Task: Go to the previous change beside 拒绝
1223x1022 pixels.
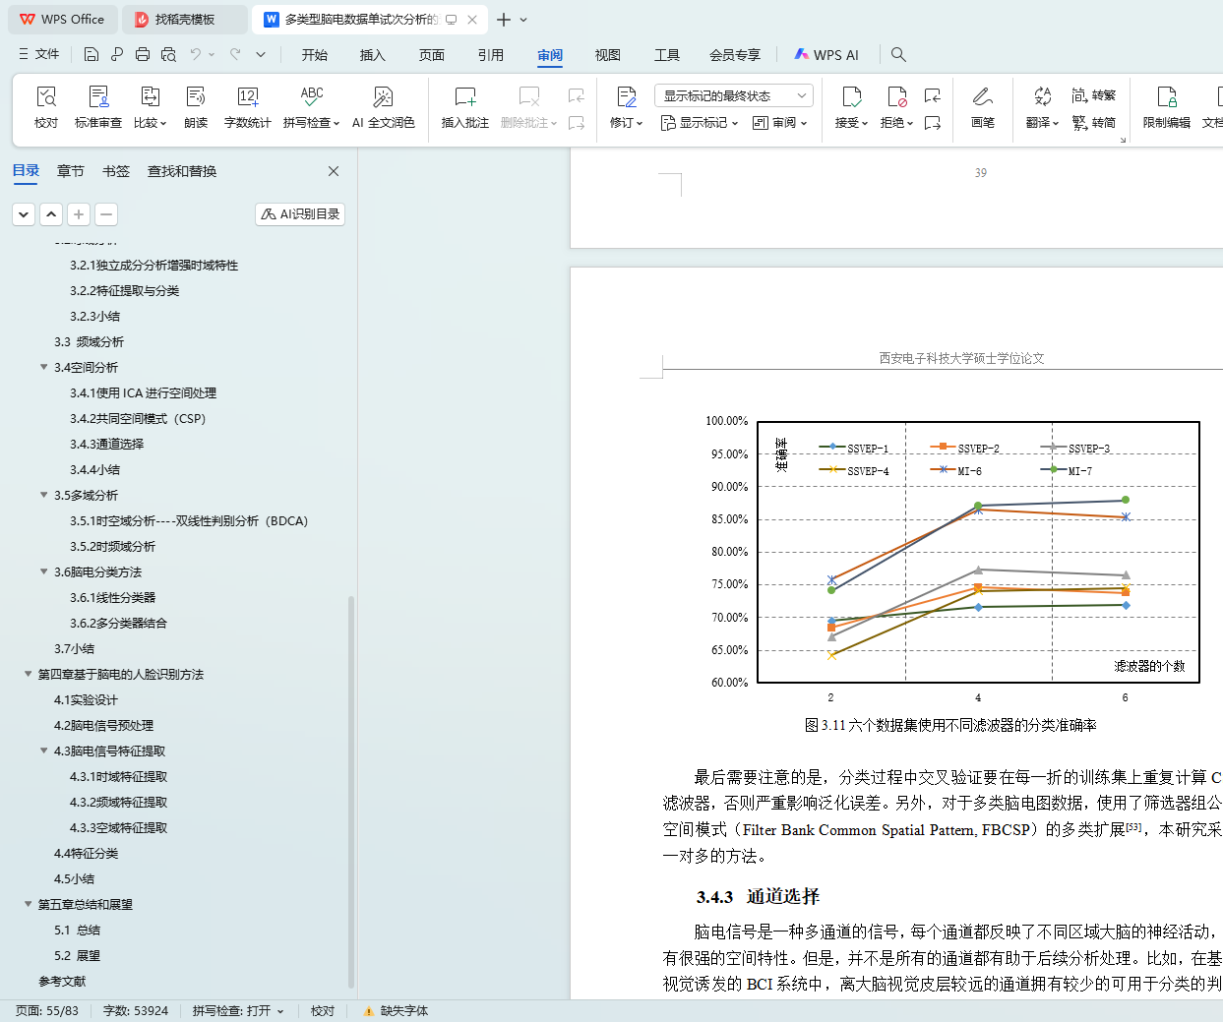Action: [933, 95]
